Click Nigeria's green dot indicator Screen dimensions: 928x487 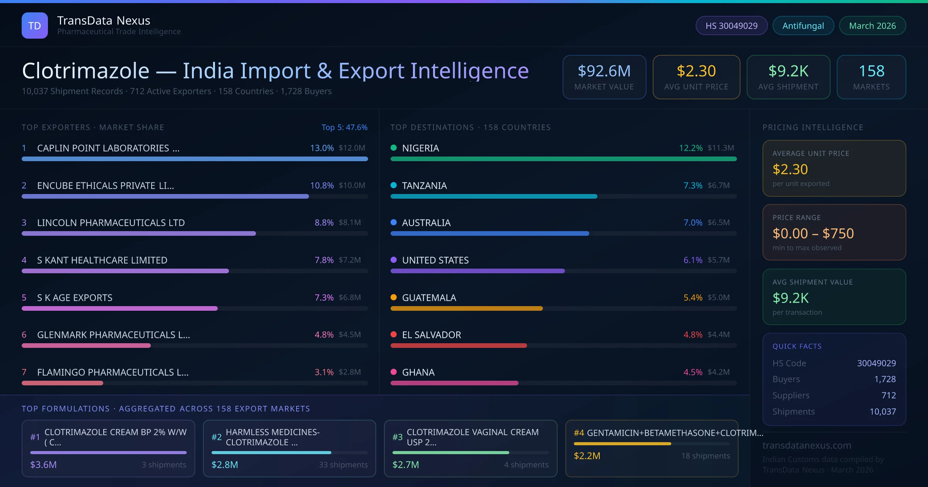pyautogui.click(x=394, y=148)
